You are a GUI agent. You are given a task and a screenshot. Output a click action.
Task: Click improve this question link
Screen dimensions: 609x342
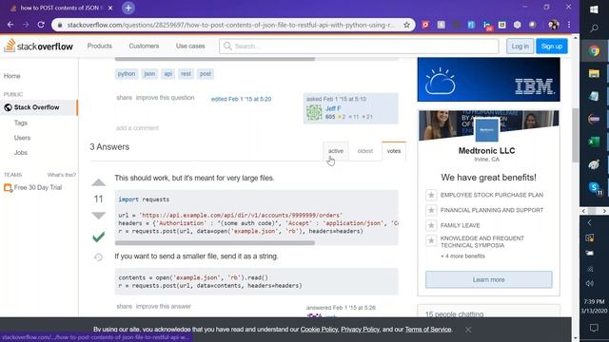(165, 98)
